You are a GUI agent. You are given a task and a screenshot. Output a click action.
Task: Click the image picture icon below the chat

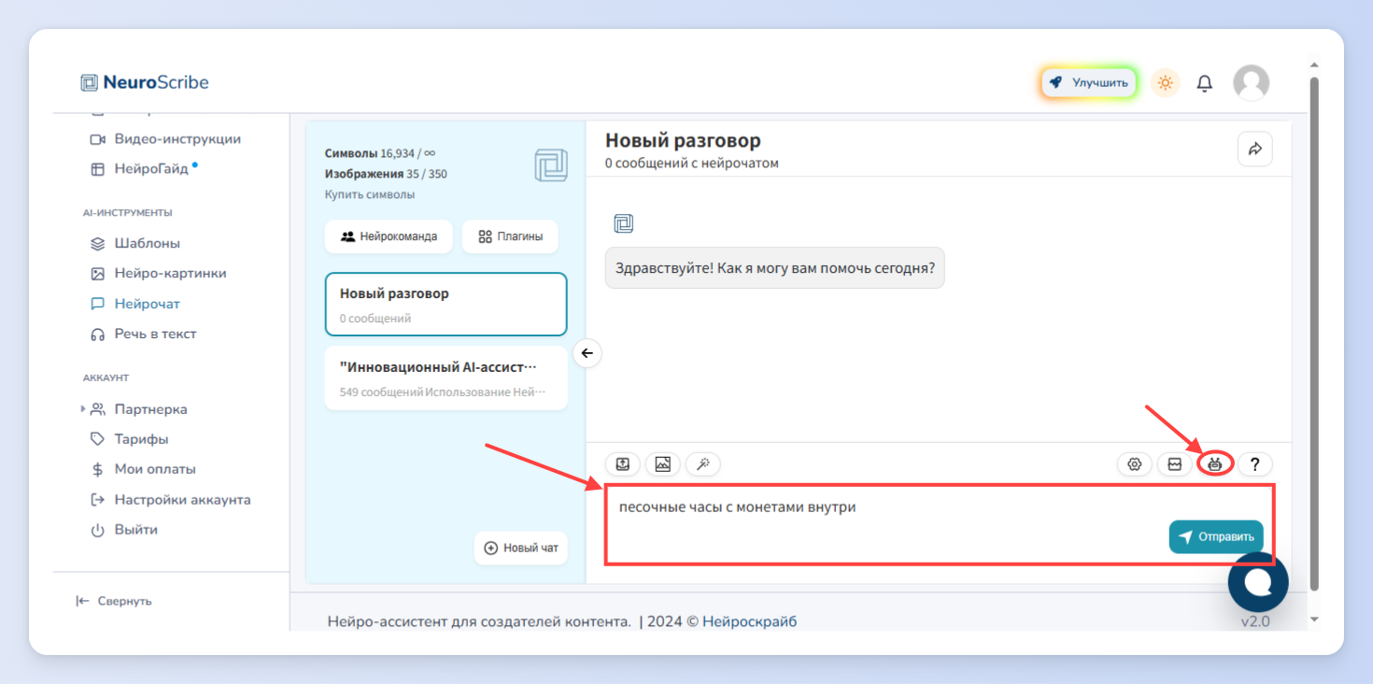[x=662, y=463]
